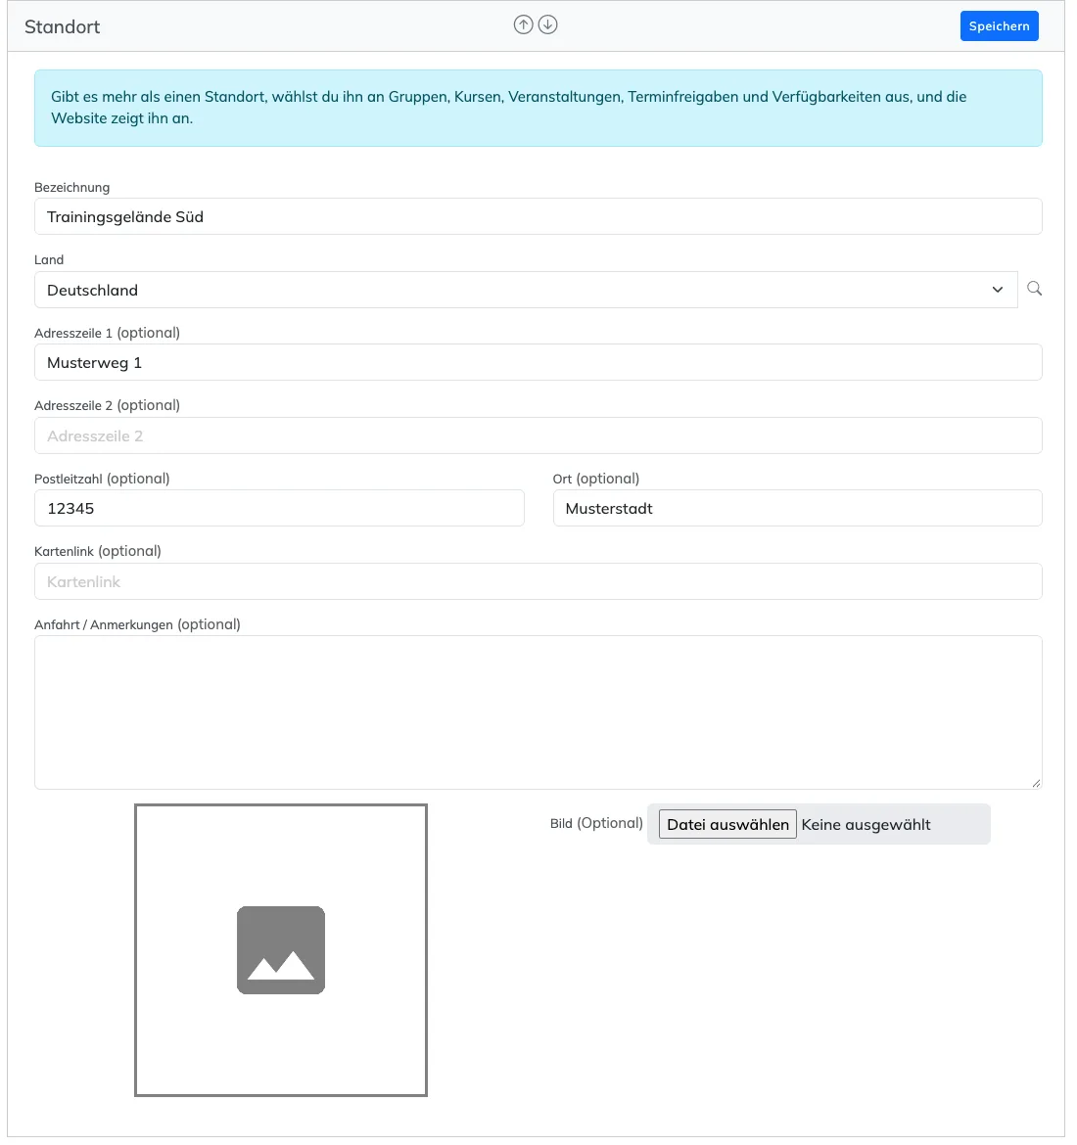The width and height of the screenshot is (1077, 1145).
Task: Click the Standort heading text
Action: pos(62,27)
